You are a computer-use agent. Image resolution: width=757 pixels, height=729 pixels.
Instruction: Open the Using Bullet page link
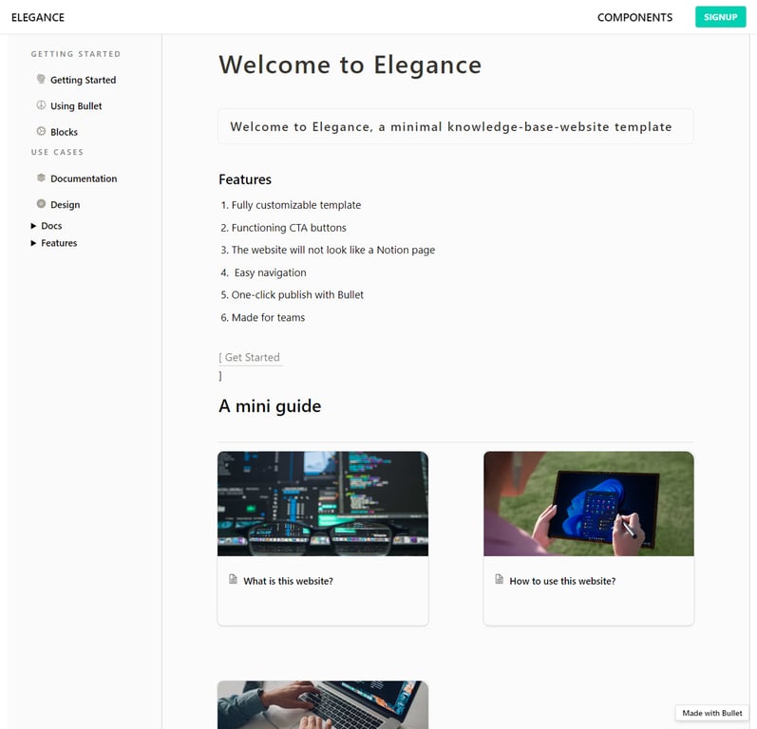(x=76, y=106)
